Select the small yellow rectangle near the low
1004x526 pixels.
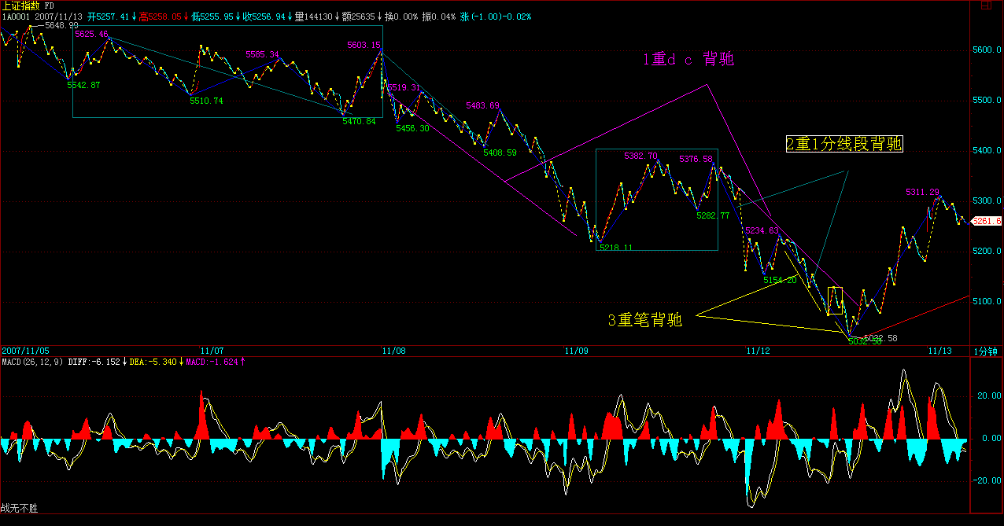click(x=835, y=300)
